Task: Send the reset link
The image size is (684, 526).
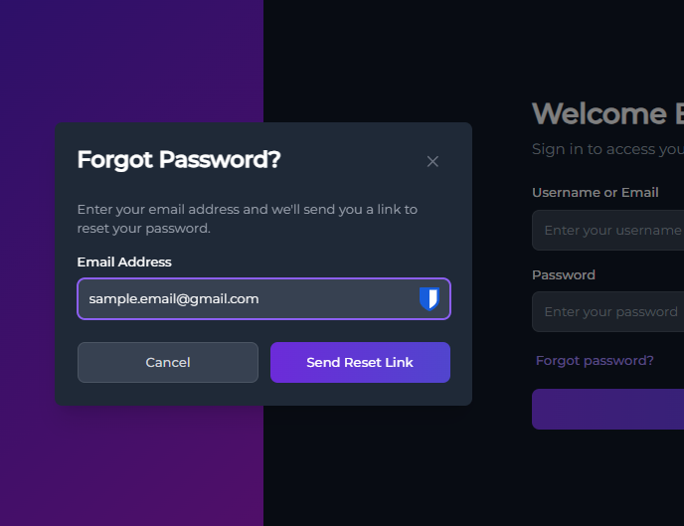Action: click(360, 363)
